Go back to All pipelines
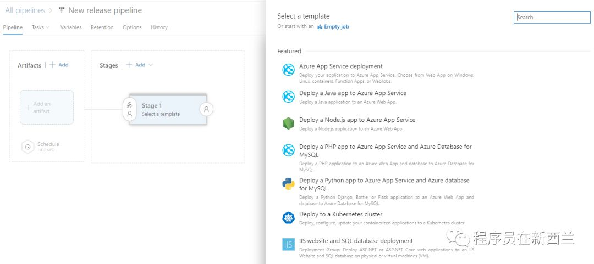The image size is (594, 264). pos(25,10)
